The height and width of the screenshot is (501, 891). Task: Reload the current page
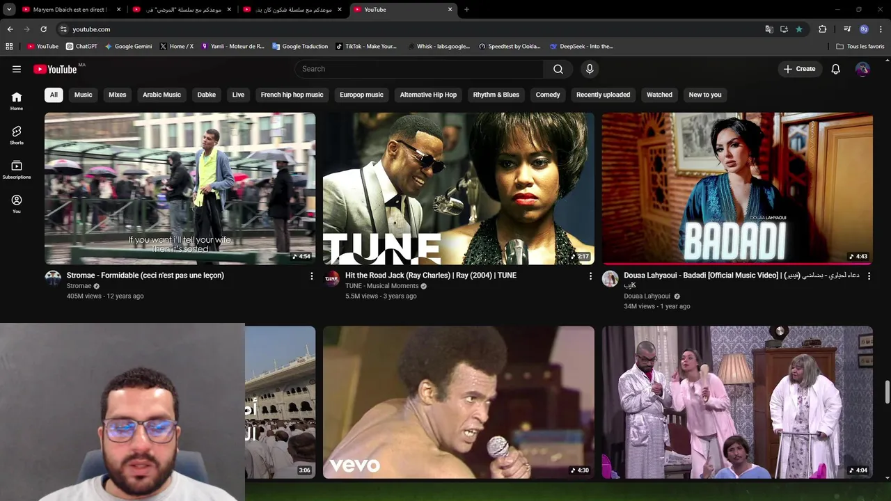[x=43, y=29]
